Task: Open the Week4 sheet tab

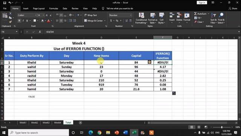Action: coord(58,122)
